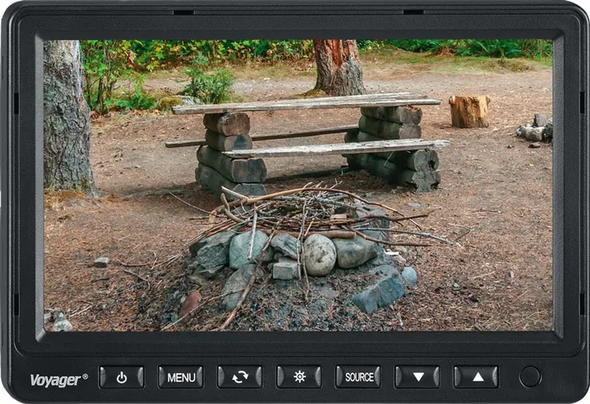Click the gray tree trunk on the left
Screen dimensions: 590x404
point(68,116)
